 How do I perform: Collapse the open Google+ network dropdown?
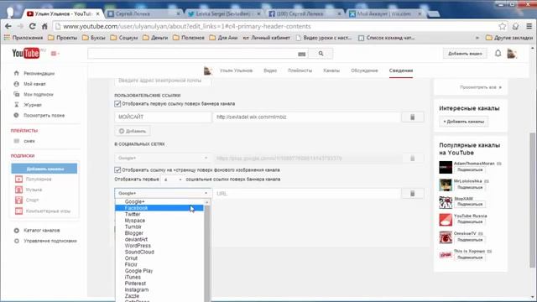pyautogui.click(x=163, y=194)
